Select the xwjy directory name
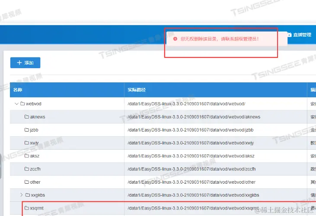 34,143
